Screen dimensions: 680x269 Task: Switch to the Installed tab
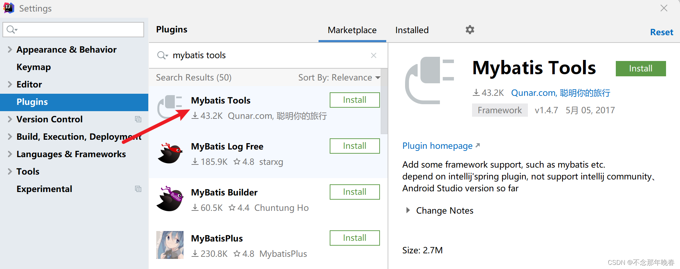point(412,30)
